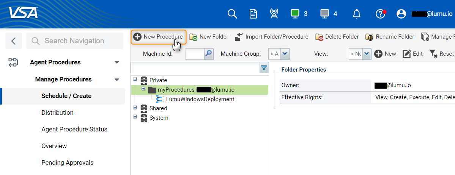Screen dimensions: 455x175
Task: Select Pending Approvals in navigation
Action: [x=68, y=162]
